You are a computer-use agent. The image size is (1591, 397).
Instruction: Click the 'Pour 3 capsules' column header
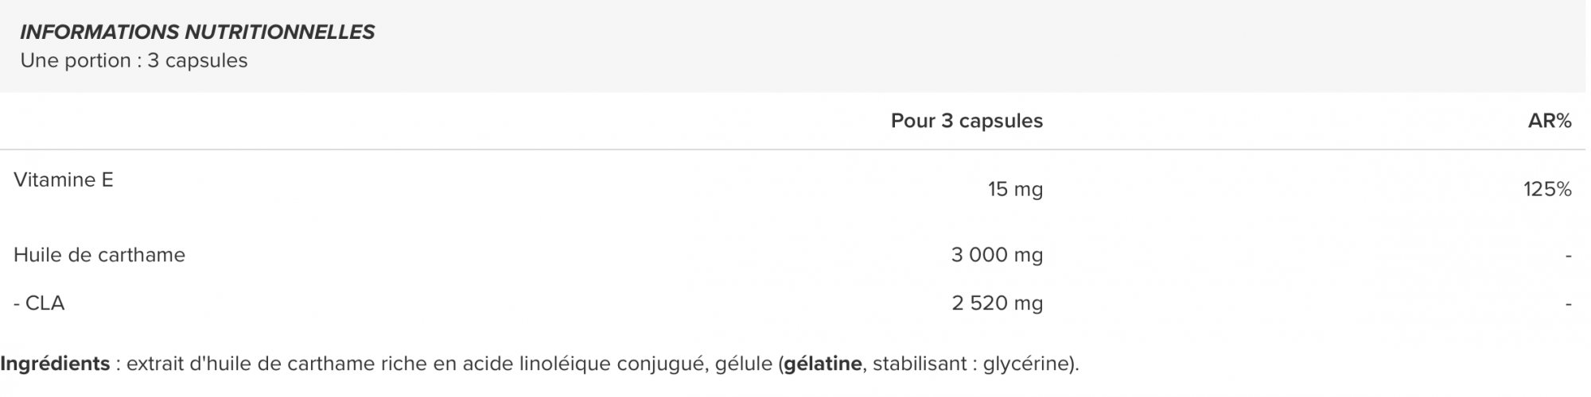[967, 121]
